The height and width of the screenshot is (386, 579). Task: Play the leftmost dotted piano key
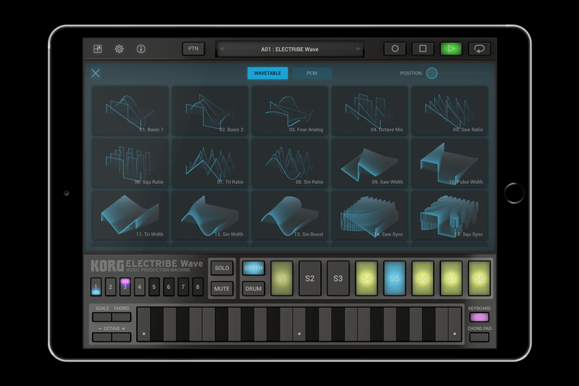pyautogui.click(x=143, y=324)
